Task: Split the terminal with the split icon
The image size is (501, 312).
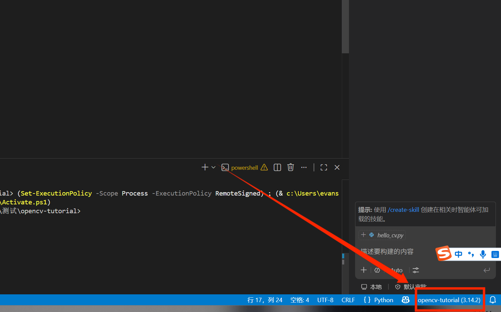Action: (x=277, y=167)
